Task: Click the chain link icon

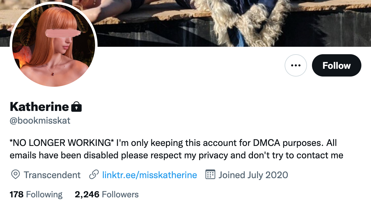Action: coord(94,175)
